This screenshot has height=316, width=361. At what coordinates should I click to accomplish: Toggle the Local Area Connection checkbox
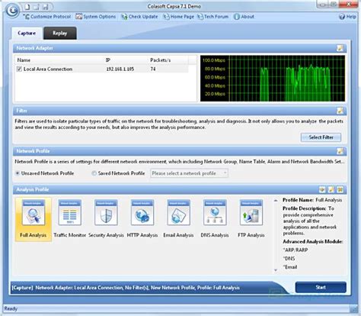(19, 69)
